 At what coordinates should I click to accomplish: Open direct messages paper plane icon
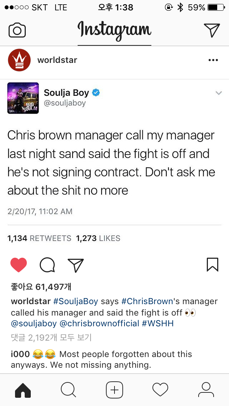[x=212, y=30]
